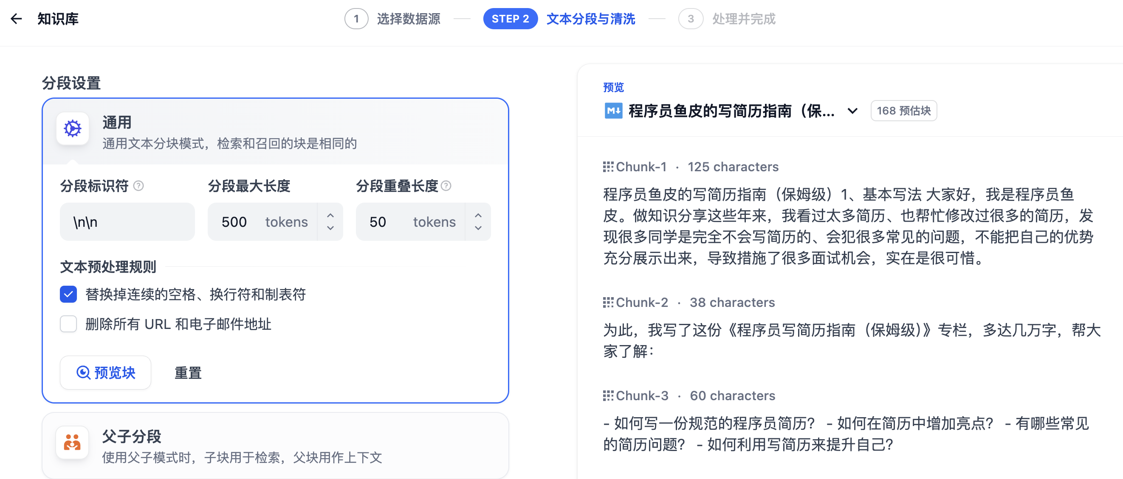Increase 分段最大长度 with the up stepper
Viewport: 1123px width, 479px height.
[330, 215]
